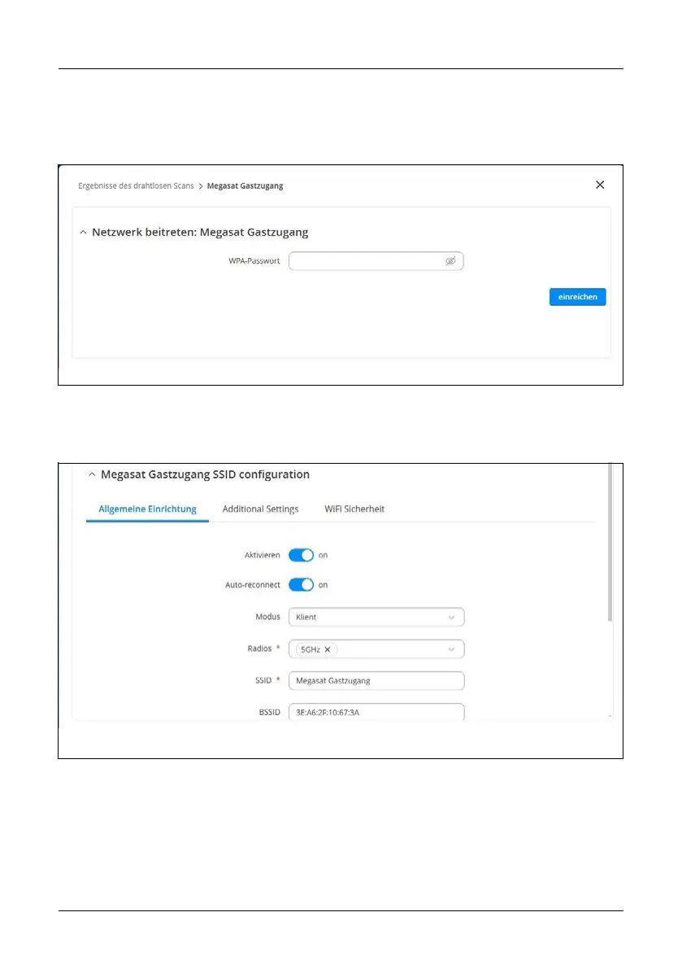The width and height of the screenshot is (682, 969).
Task: Click the configuration panel vertical scrollbar
Action: [610, 545]
